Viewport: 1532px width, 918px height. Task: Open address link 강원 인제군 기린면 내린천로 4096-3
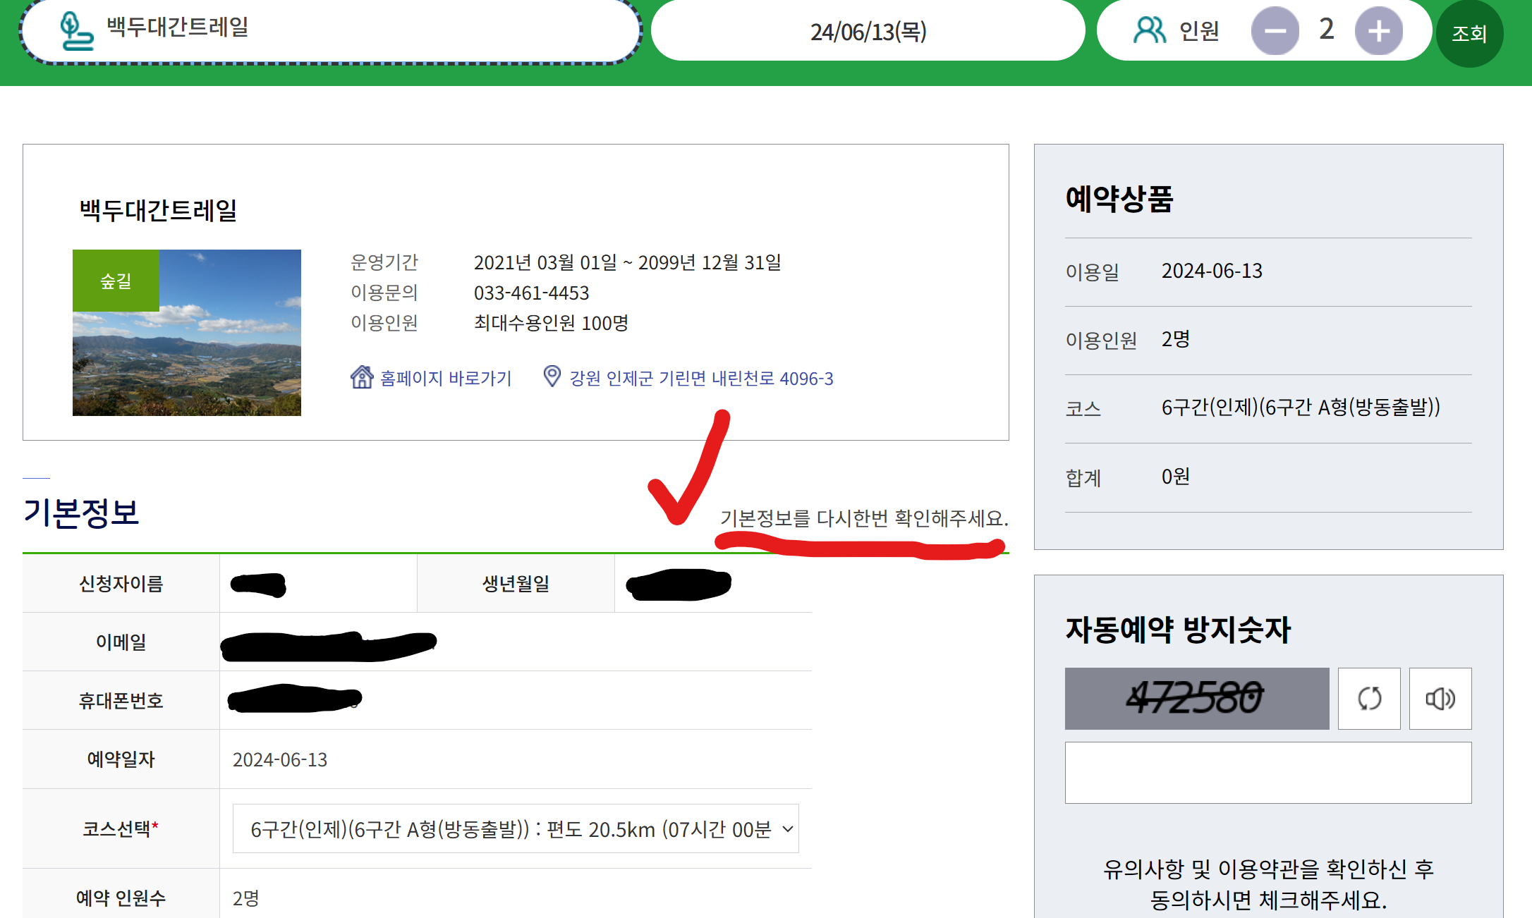[x=701, y=379]
